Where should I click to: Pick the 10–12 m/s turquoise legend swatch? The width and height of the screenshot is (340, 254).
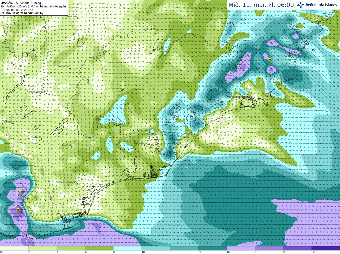pos(156,248)
